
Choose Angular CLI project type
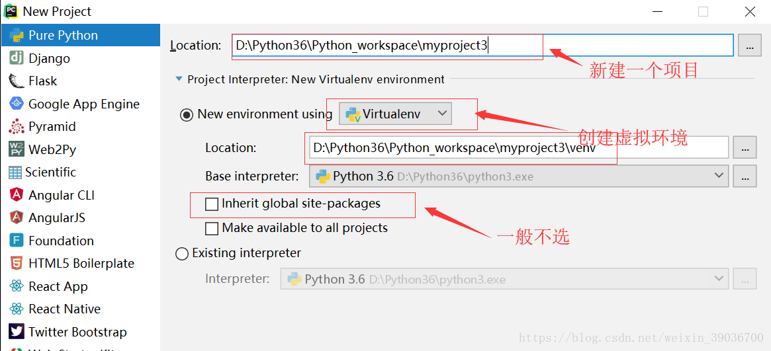(x=80, y=195)
